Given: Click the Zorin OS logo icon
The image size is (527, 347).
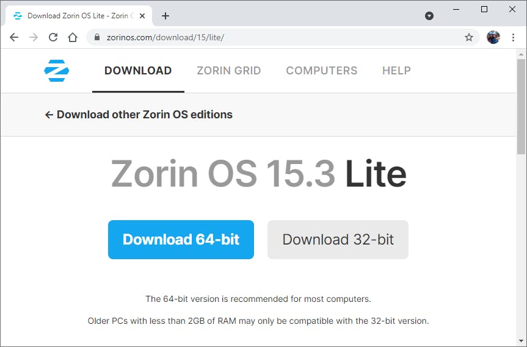Looking at the screenshot, I should coord(57,71).
